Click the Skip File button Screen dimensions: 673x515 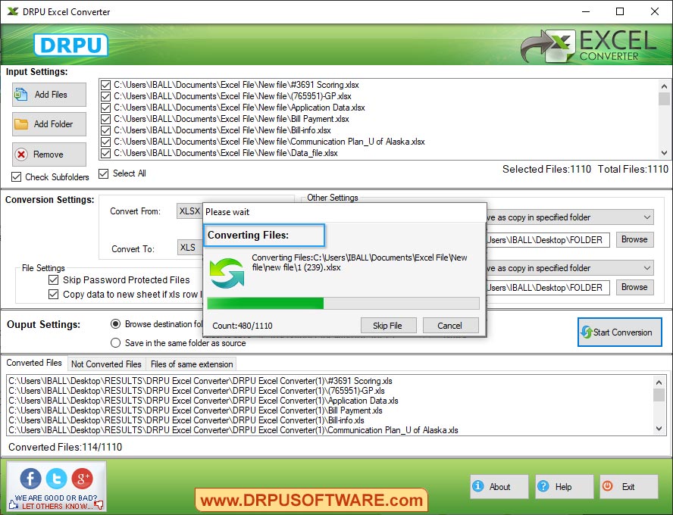389,325
